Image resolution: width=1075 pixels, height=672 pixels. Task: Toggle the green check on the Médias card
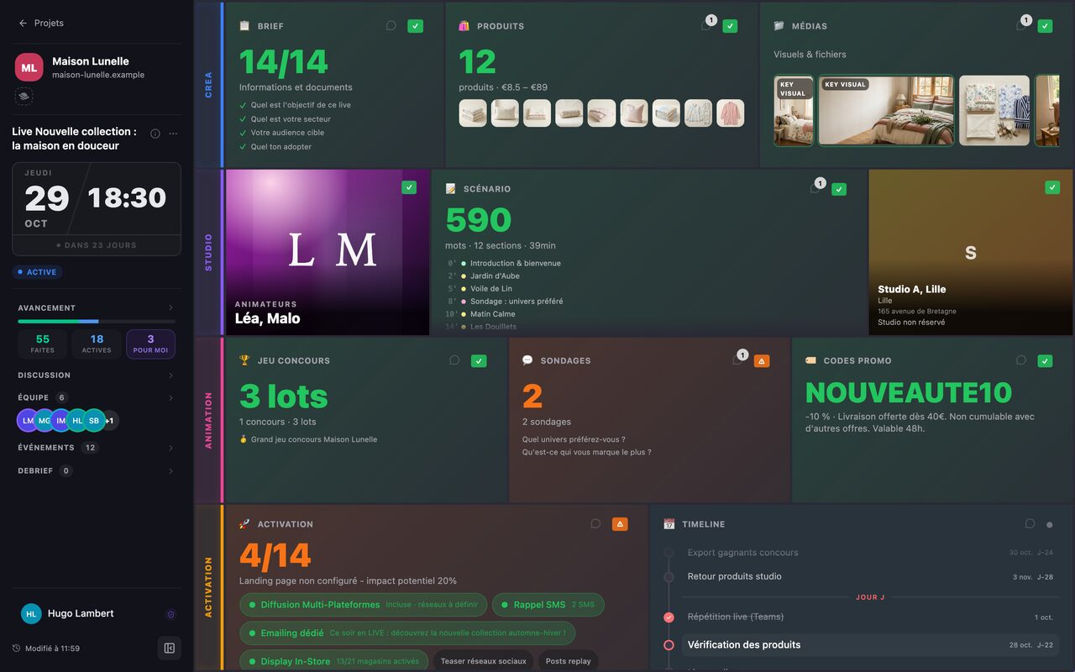click(x=1045, y=26)
